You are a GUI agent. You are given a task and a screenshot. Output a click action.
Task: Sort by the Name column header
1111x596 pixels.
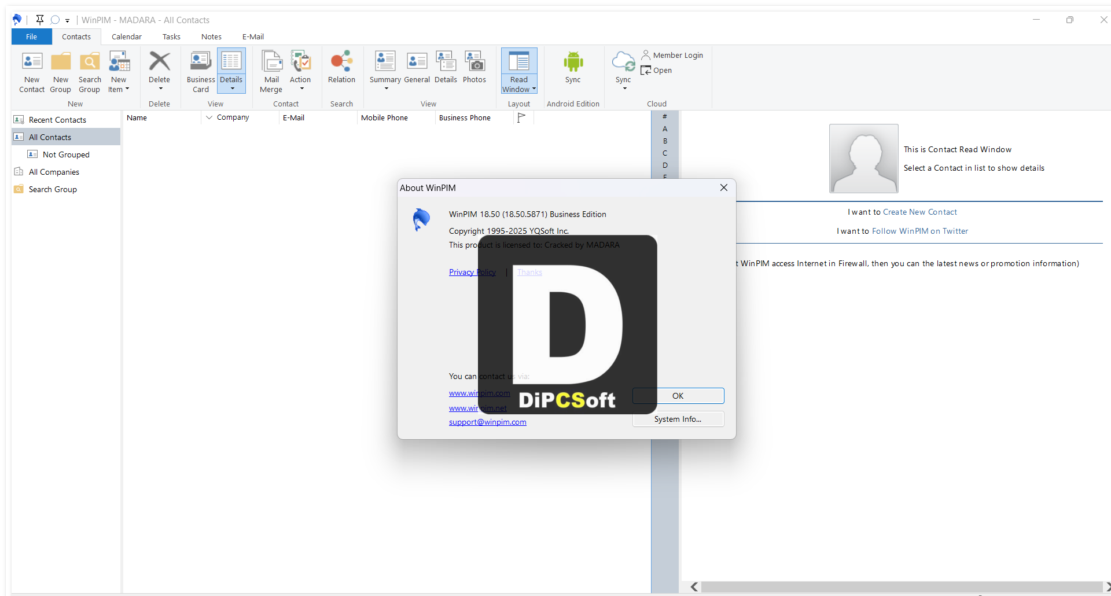tap(162, 117)
